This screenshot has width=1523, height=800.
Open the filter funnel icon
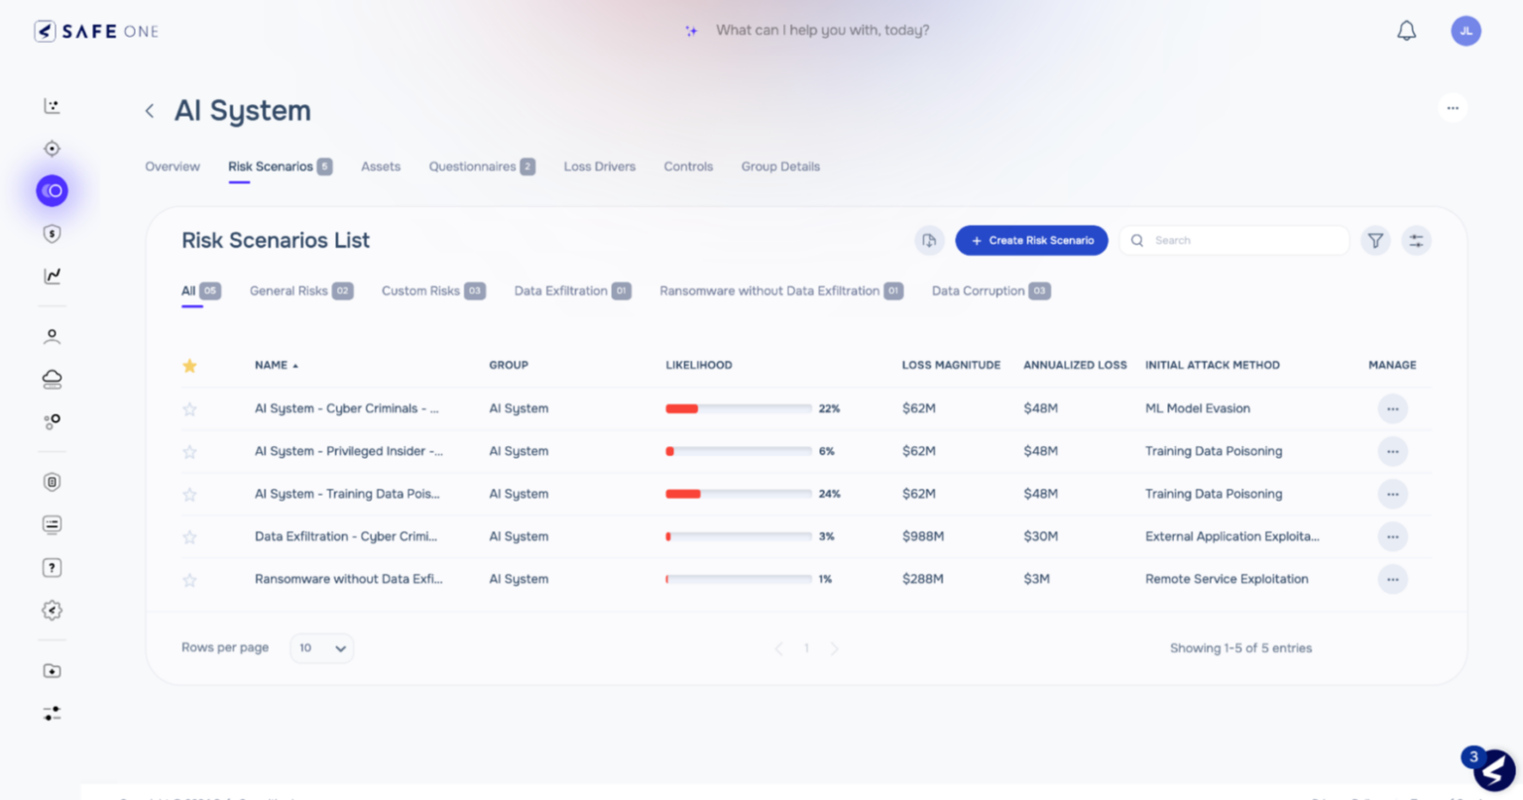[1375, 240]
